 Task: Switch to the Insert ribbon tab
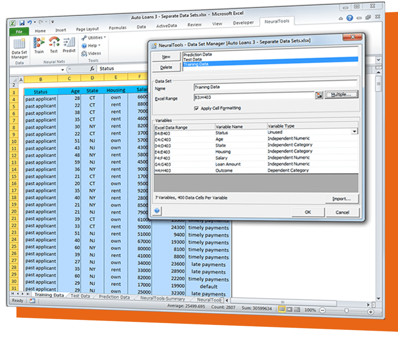tap(60, 30)
